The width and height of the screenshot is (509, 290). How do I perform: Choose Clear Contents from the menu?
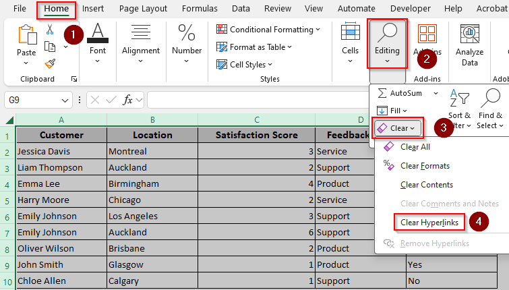426,185
